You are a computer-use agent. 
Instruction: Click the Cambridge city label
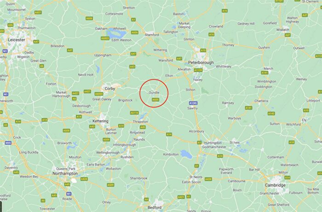tap(275, 185)
